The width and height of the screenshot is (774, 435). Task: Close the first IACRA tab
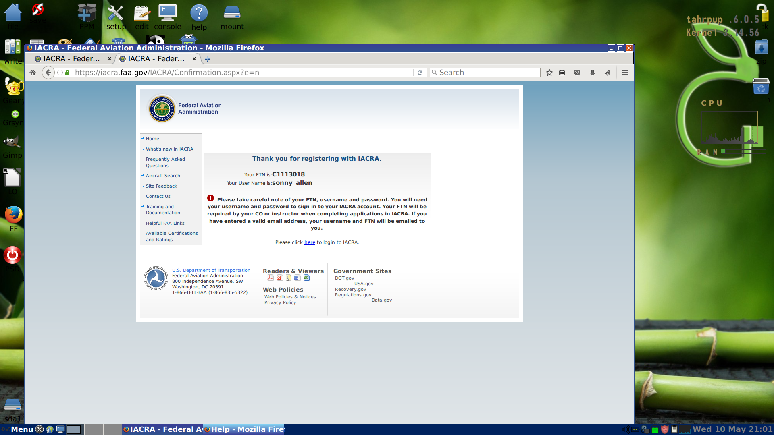point(109,59)
